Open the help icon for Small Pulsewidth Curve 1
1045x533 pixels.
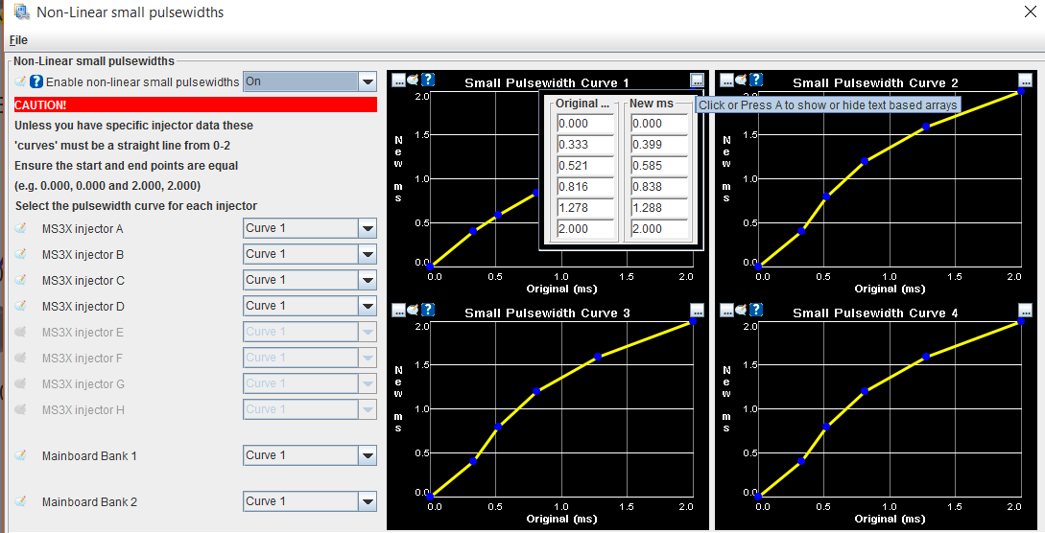click(428, 80)
